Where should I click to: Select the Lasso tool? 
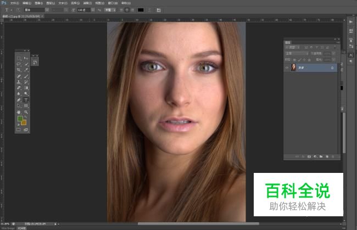(19, 64)
